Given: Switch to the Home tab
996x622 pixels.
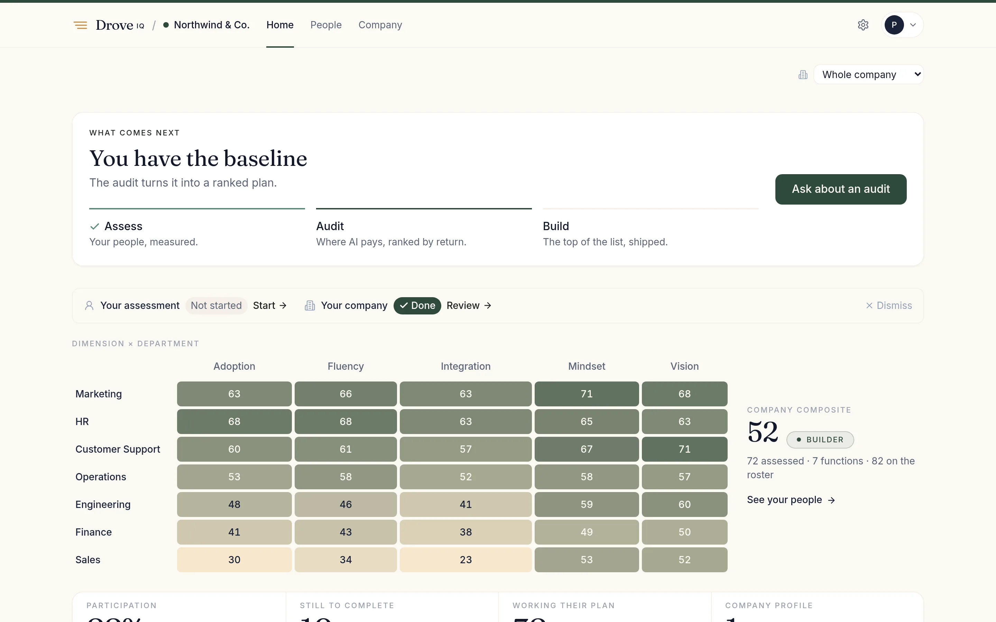Looking at the screenshot, I should [280, 25].
